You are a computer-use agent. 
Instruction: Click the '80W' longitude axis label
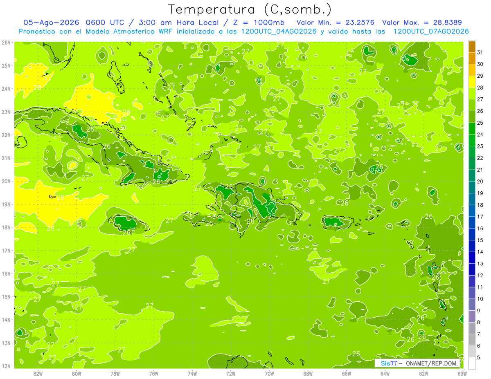pyautogui.click(x=77, y=373)
